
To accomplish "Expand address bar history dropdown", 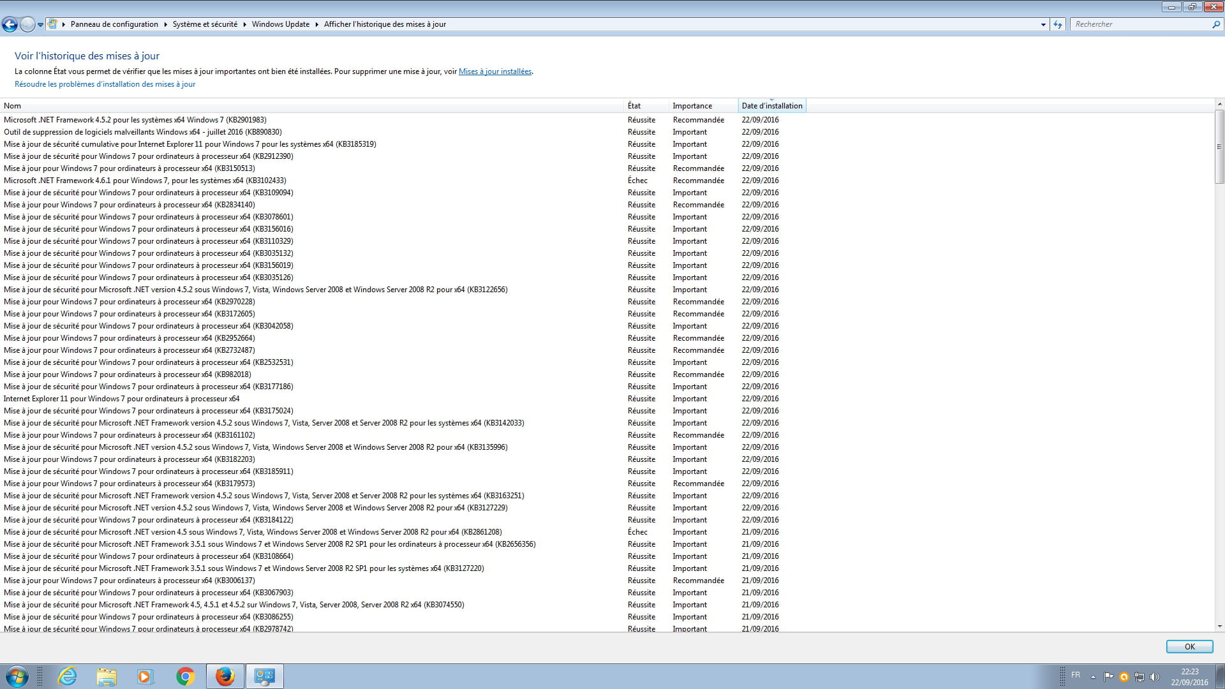I will [x=1043, y=24].
